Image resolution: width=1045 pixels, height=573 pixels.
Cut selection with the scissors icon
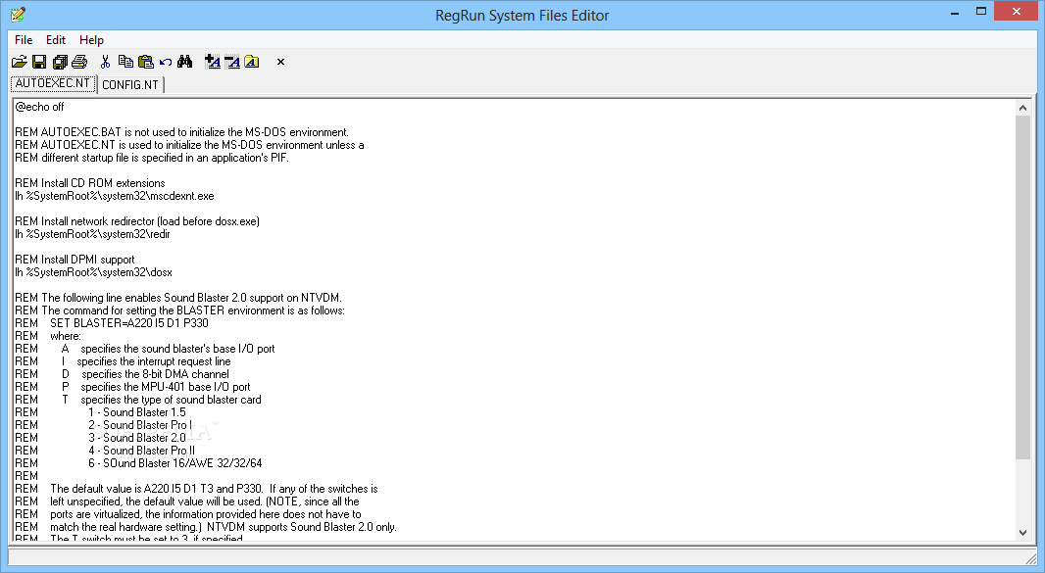(105, 62)
